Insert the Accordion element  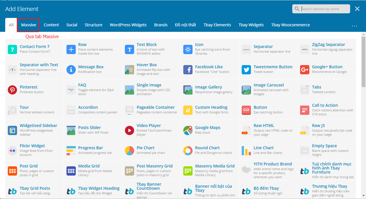click(x=93, y=110)
